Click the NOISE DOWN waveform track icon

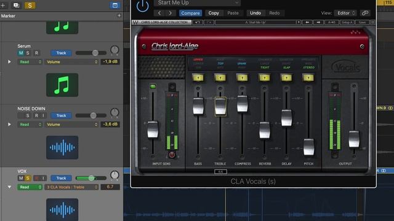click(62, 147)
